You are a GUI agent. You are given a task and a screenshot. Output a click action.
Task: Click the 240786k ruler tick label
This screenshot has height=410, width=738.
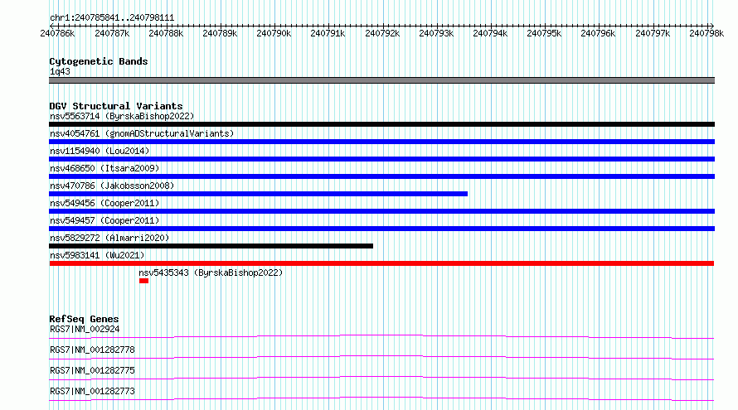click(x=57, y=33)
